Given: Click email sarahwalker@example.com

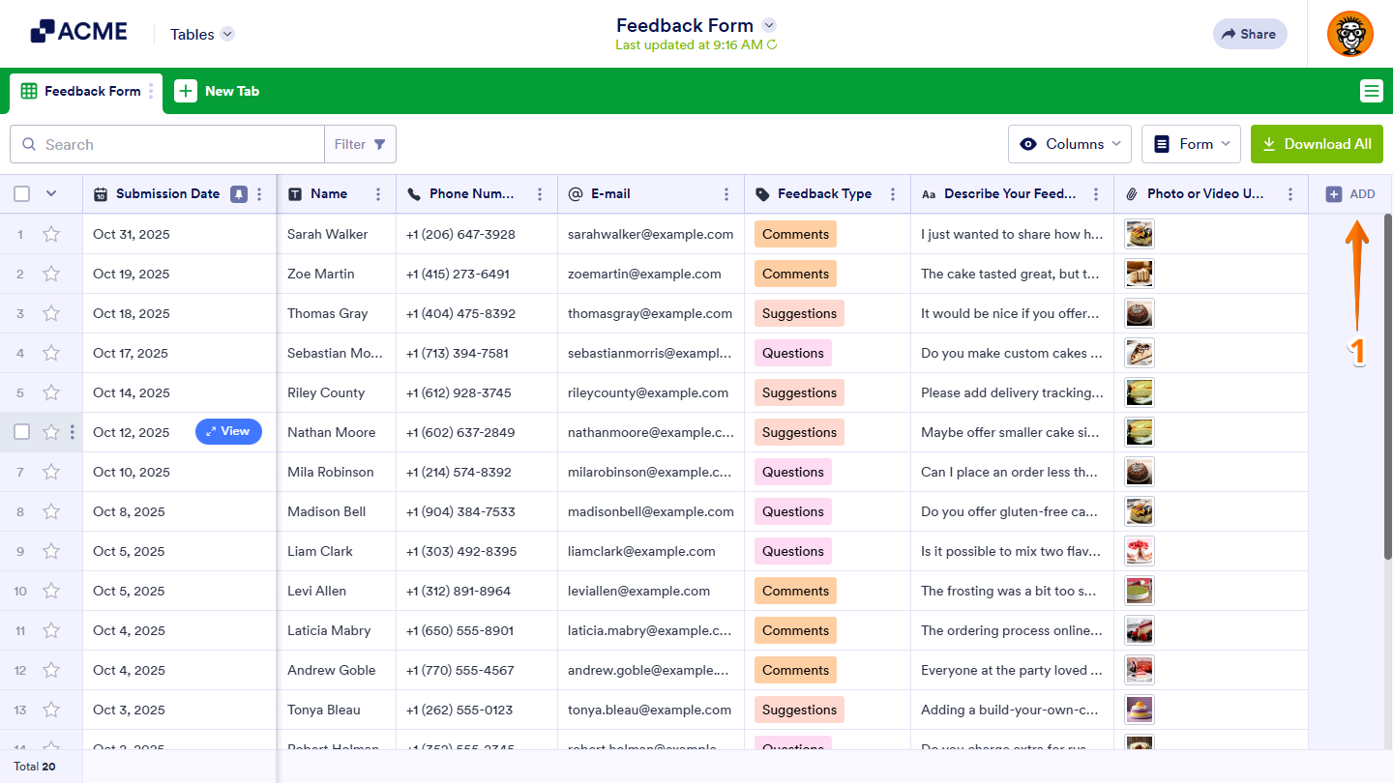Looking at the screenshot, I should point(651,234).
